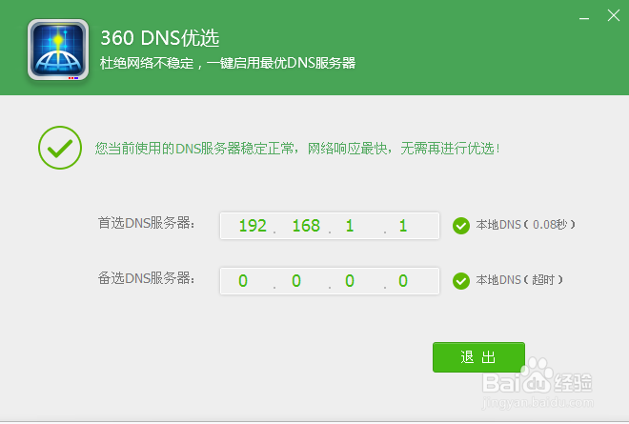The height and width of the screenshot is (424, 629).
Task: Click the third octet of 备选DNS服务器 field
Action: click(350, 281)
